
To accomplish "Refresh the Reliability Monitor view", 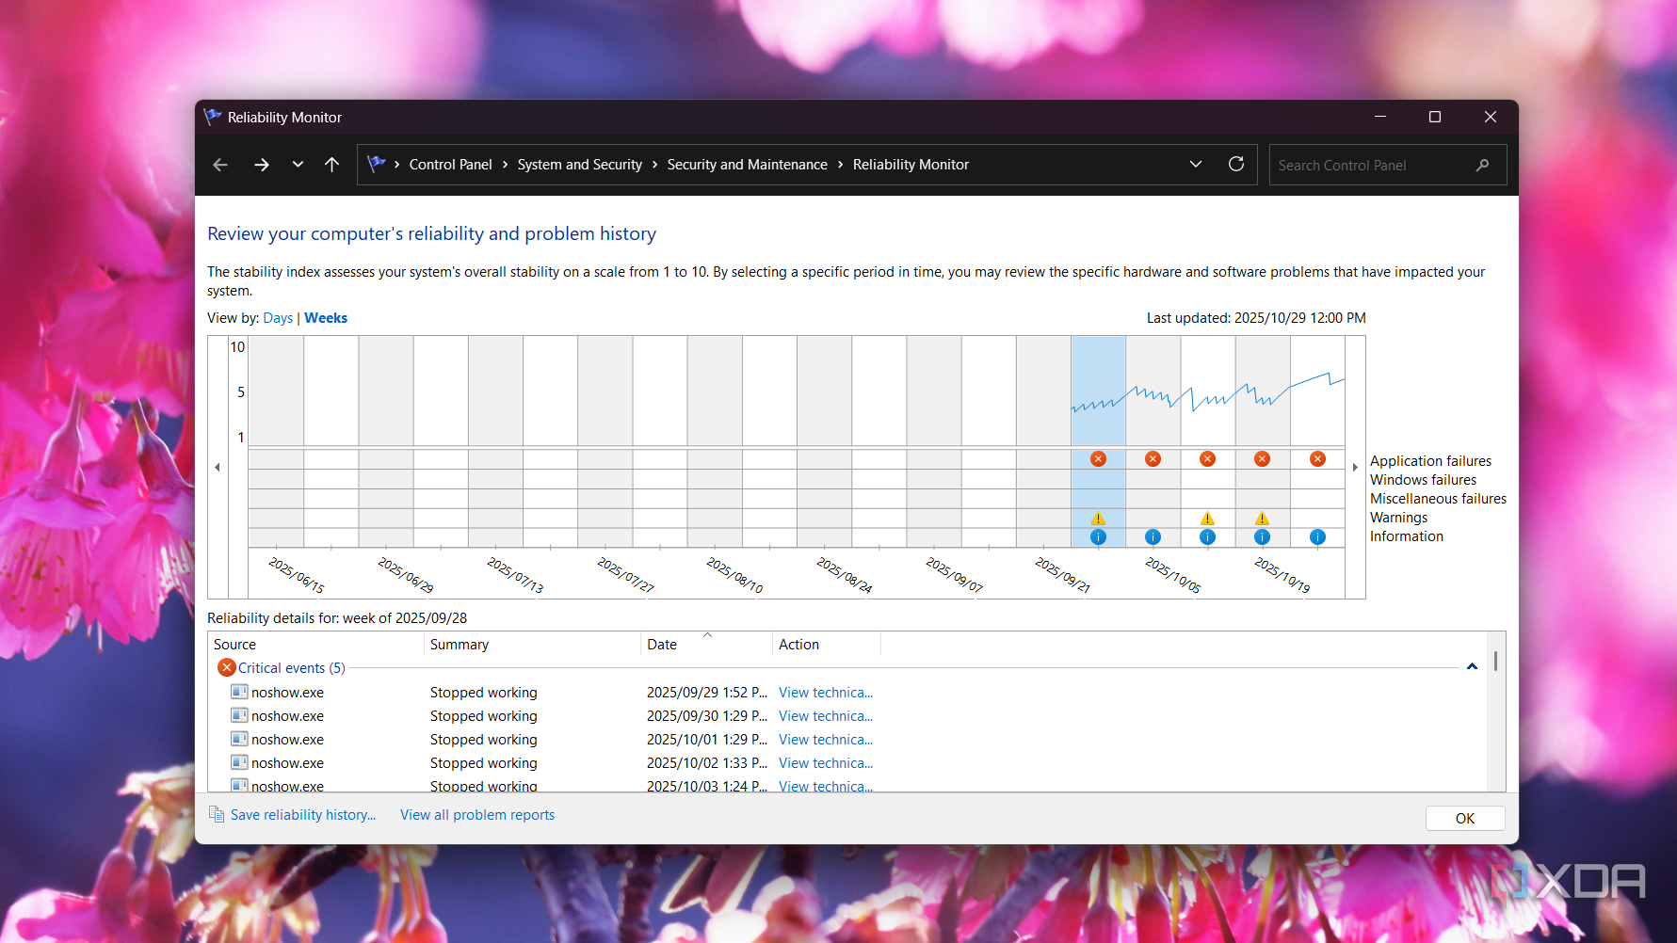I will 1235,165.
